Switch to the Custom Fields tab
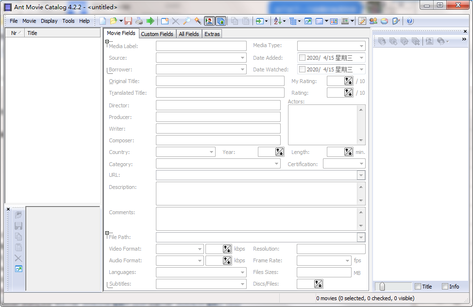Image resolution: width=473 pixels, height=307 pixels. click(x=157, y=34)
